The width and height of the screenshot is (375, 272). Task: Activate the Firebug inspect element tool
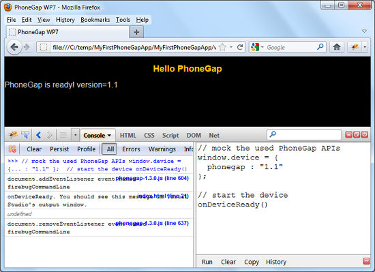coord(25,135)
